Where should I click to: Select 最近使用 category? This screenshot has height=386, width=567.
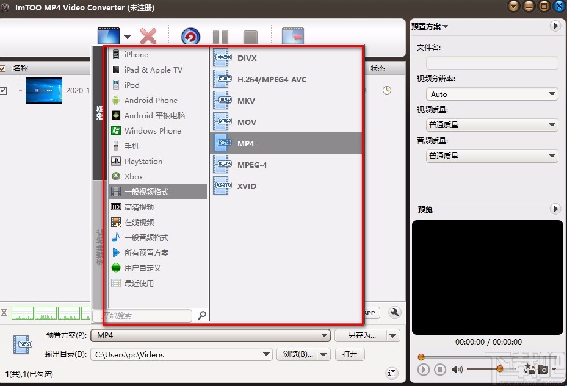pos(158,283)
